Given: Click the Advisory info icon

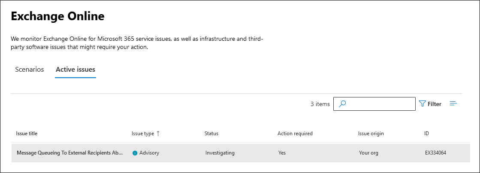Looking at the screenshot, I should 135,153.
